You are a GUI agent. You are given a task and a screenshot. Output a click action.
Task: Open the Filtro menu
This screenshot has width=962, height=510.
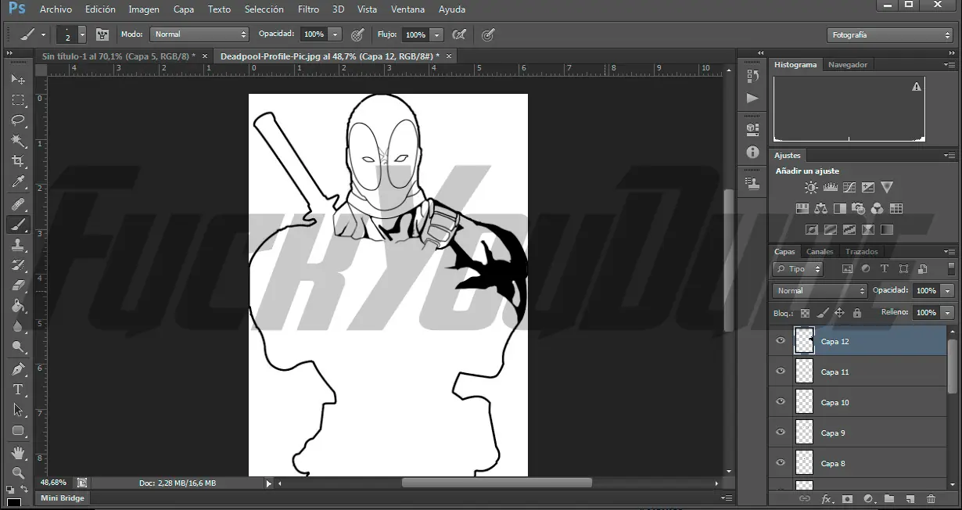coord(308,9)
